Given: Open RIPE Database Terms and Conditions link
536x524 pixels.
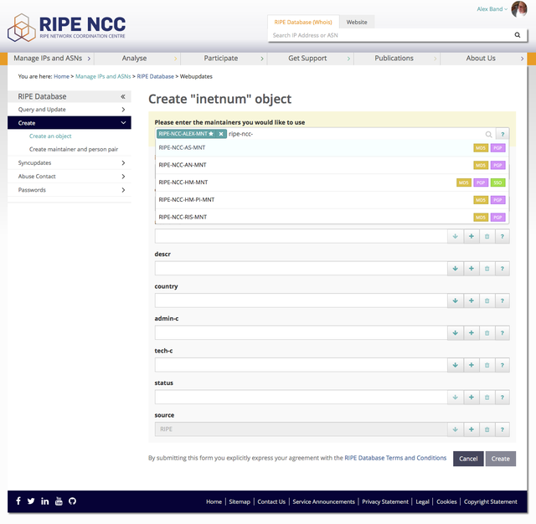Looking at the screenshot, I should [x=395, y=458].
